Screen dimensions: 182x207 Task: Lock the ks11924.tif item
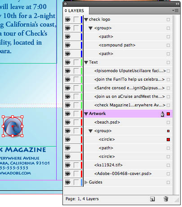[x=76, y=165]
